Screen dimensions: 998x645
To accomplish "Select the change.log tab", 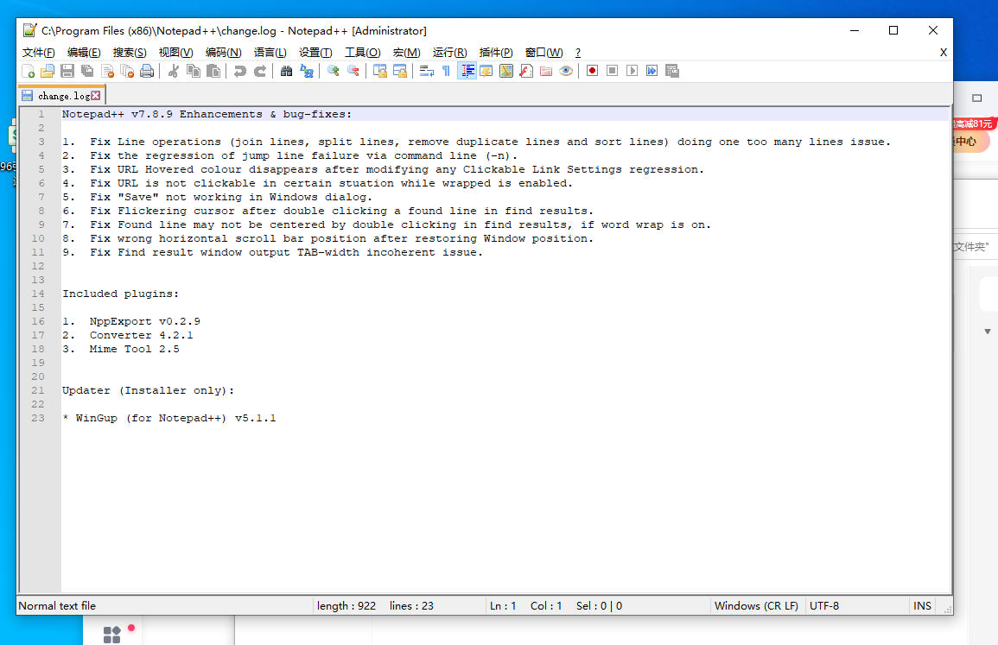I will coord(62,96).
